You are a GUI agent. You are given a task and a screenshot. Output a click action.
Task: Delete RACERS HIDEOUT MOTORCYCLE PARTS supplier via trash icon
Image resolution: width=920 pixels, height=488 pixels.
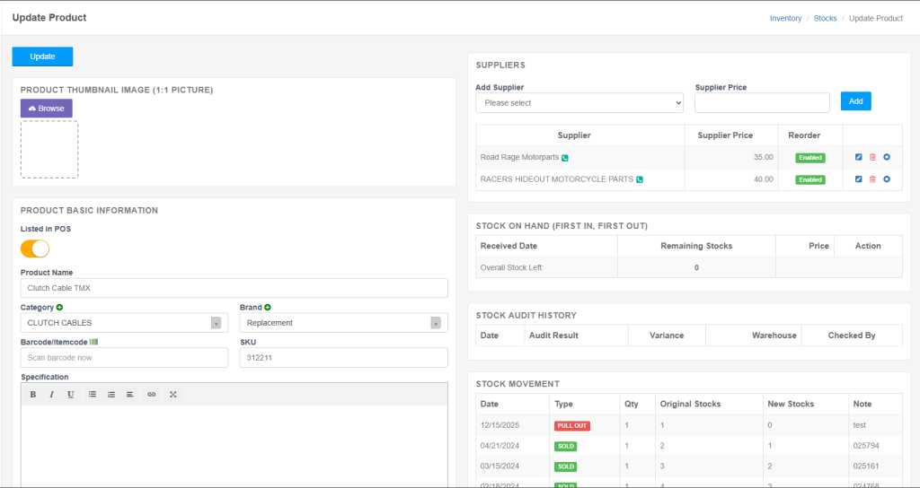coord(872,179)
